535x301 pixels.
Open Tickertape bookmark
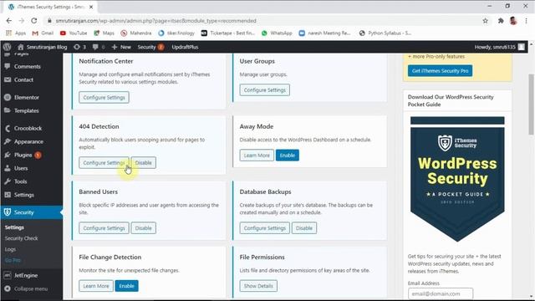tap(228, 33)
